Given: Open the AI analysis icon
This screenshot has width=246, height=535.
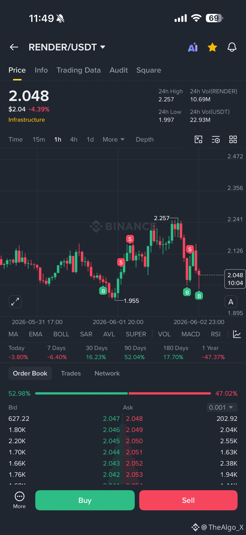Looking at the screenshot, I should [193, 47].
